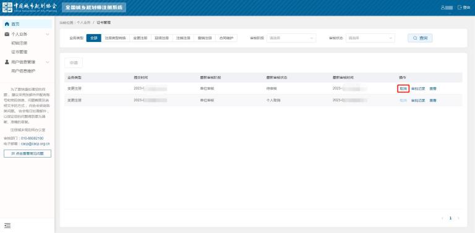This screenshot has width=475, height=233.
Task: Collapse the 个人业务 menu using its chevron
Action: tap(48, 34)
